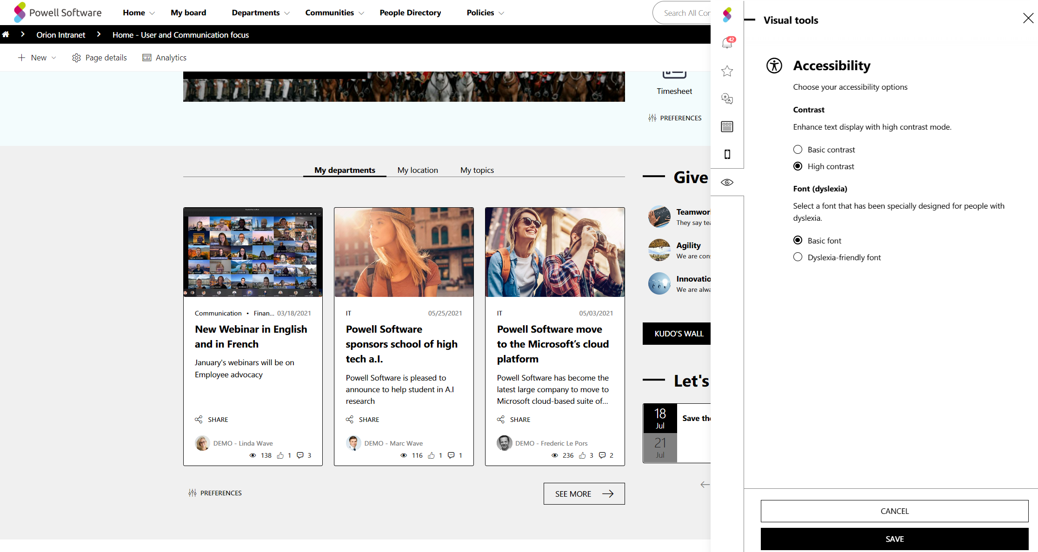Image resolution: width=1038 pixels, height=552 pixels.
Task: Open KUDO'S WALL button
Action: pyautogui.click(x=677, y=334)
